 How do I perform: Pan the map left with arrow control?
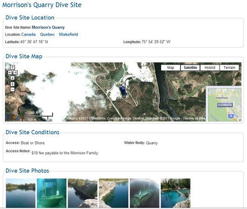pos(10,73)
